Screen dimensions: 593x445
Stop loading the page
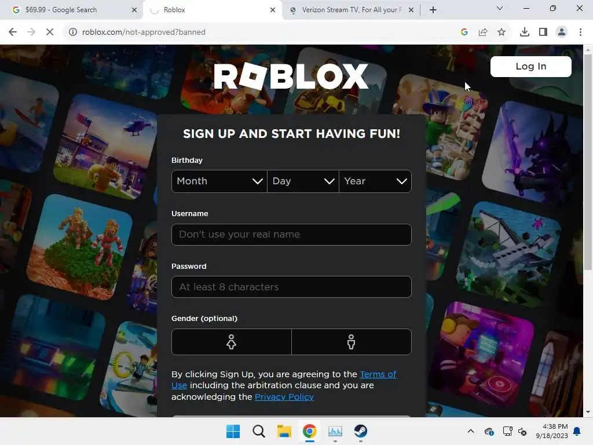pos(50,32)
